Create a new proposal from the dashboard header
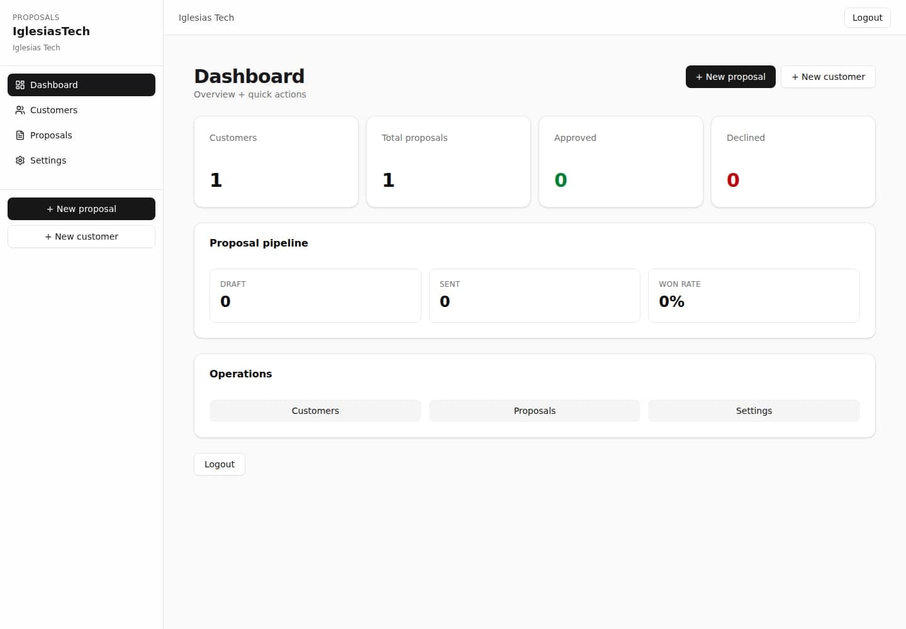906x629 pixels. [x=730, y=77]
